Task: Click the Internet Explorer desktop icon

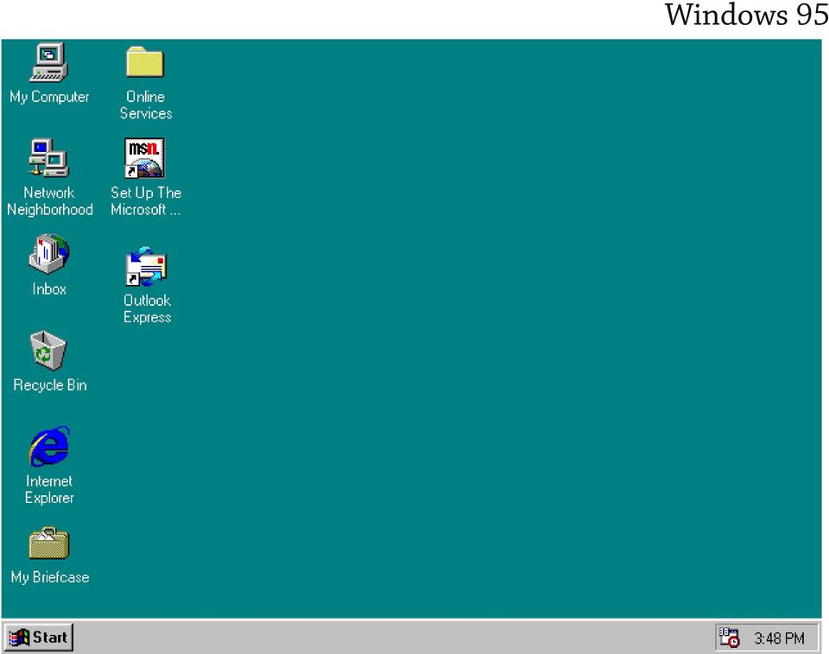Action: [x=49, y=447]
